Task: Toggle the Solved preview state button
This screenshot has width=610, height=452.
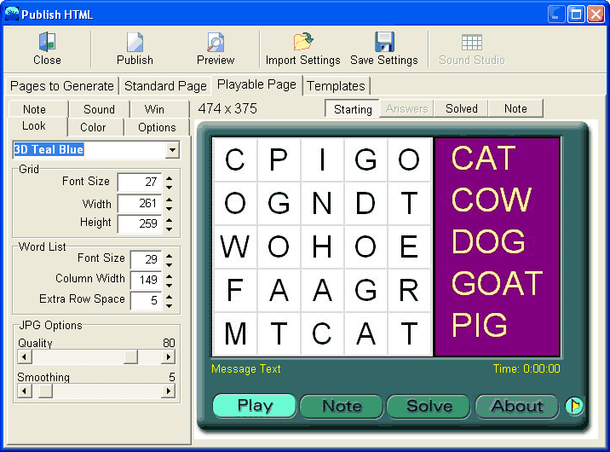Action: [x=462, y=108]
